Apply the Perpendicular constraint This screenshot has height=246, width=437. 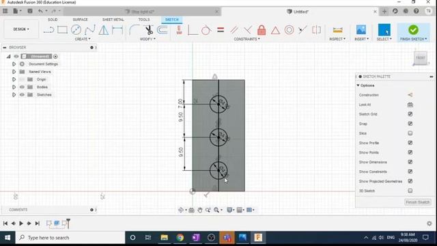(248, 30)
